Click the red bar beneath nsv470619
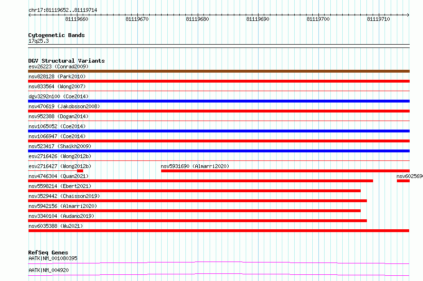The height and width of the screenshot is (281, 423). pyautogui.click(x=219, y=111)
